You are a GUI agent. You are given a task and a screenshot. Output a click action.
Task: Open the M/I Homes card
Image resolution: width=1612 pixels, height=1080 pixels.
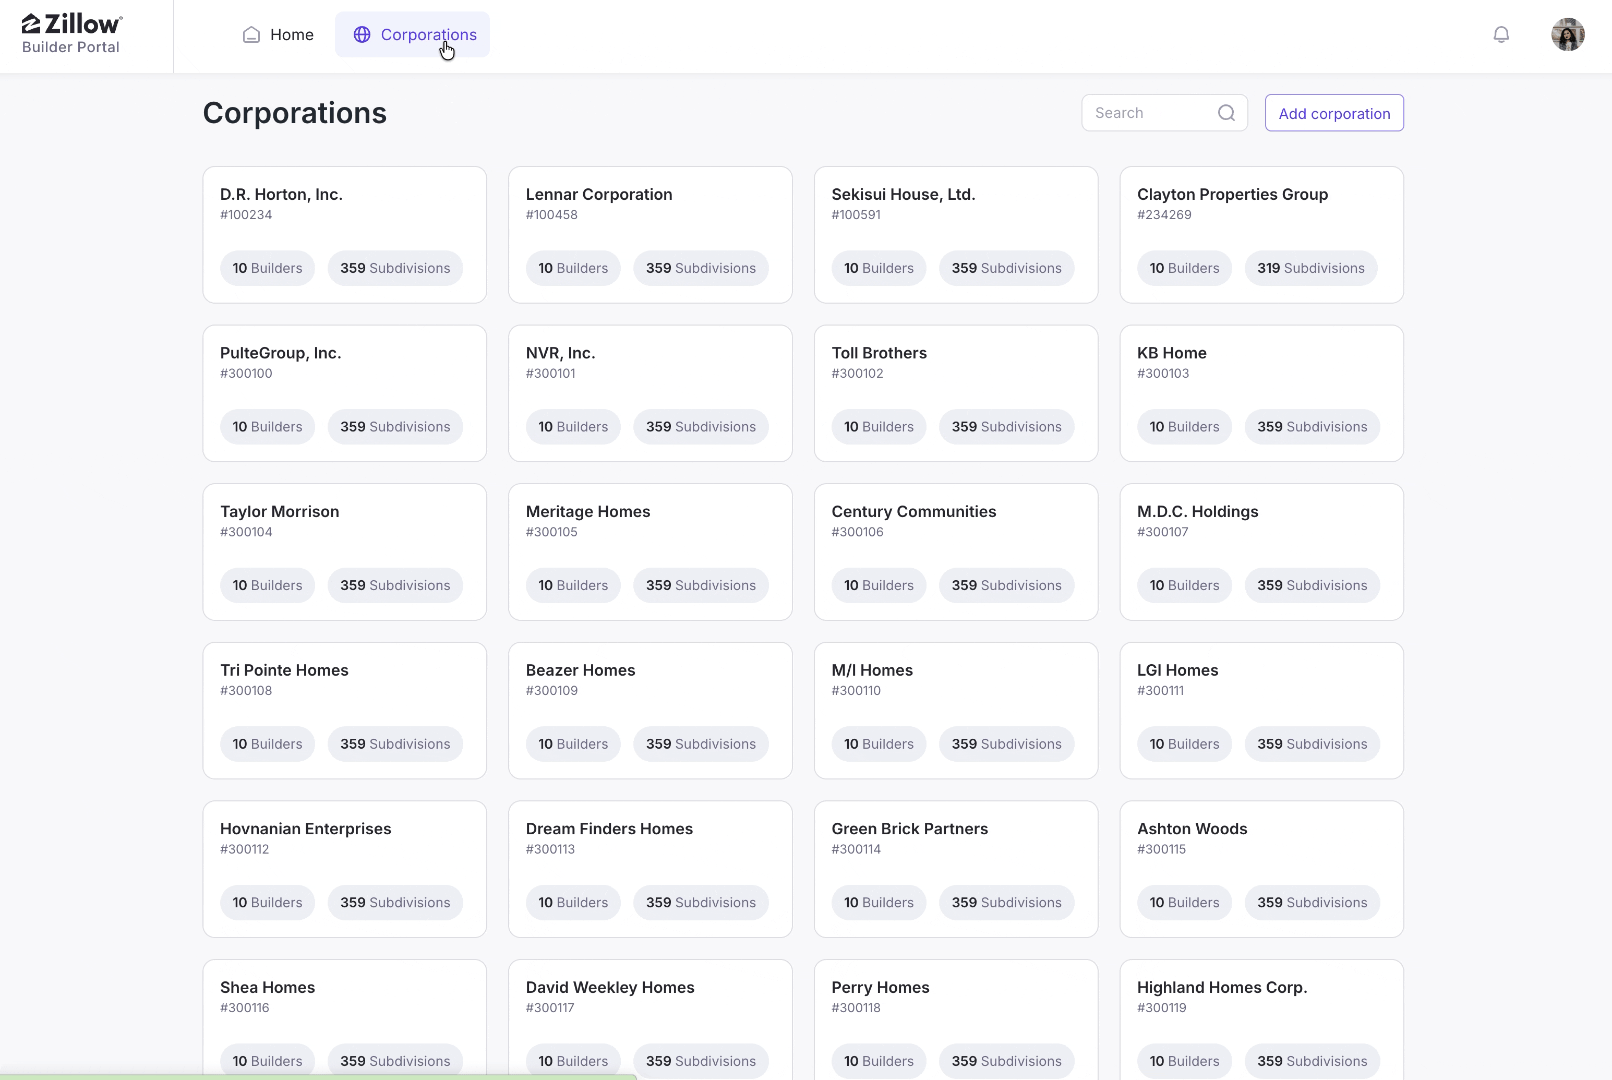956,711
